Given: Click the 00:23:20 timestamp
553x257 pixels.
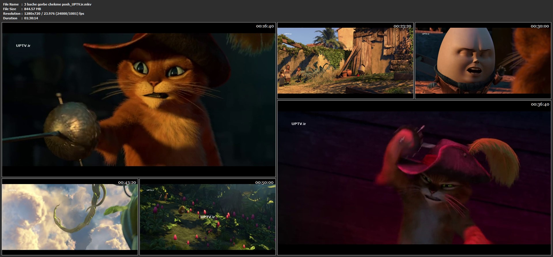Looking at the screenshot, I should pyautogui.click(x=402, y=26).
